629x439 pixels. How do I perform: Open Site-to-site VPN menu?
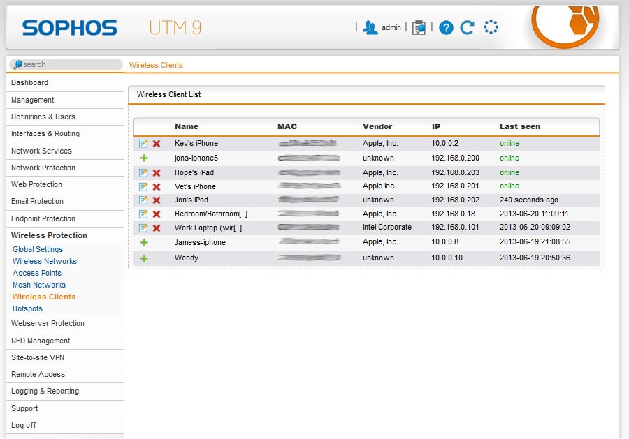coord(65,357)
